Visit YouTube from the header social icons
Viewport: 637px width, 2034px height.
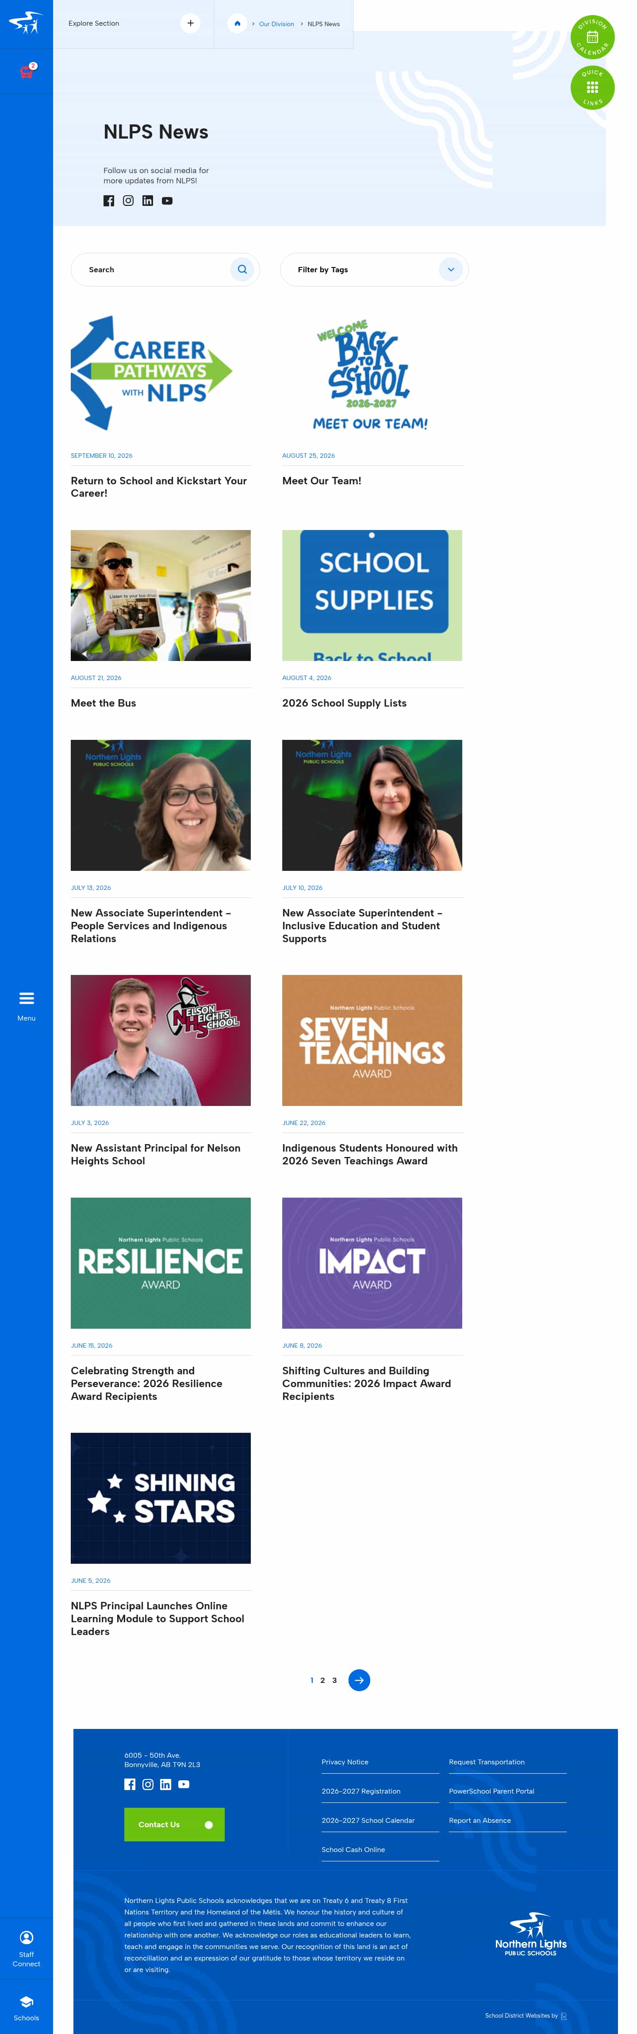[167, 201]
